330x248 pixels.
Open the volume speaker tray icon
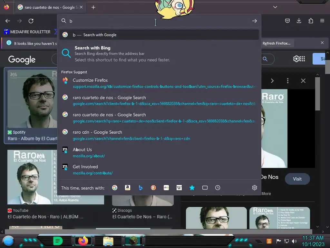coord(294,241)
